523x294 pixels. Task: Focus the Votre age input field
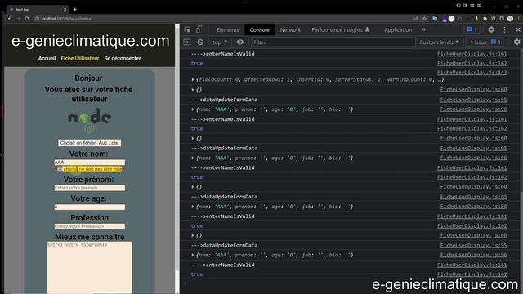(x=89, y=207)
